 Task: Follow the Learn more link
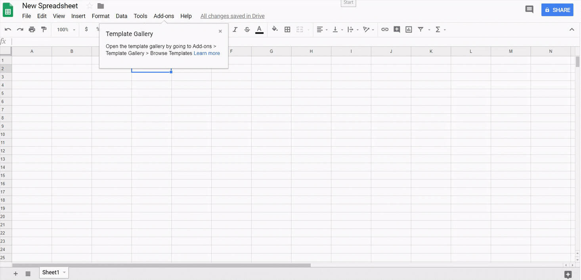point(206,53)
